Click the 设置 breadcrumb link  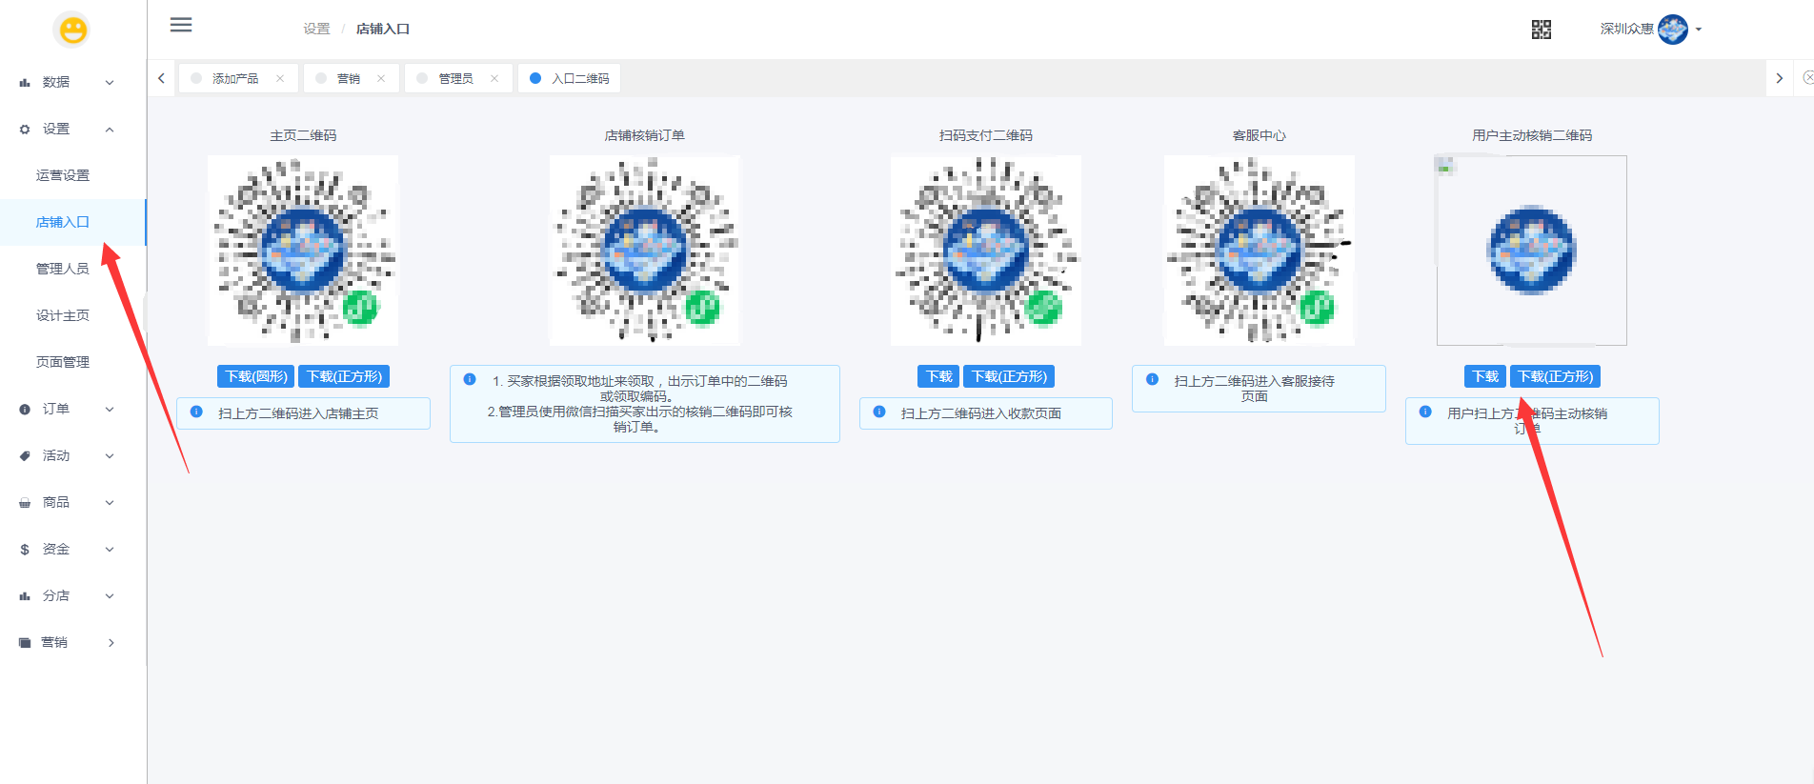[316, 30]
